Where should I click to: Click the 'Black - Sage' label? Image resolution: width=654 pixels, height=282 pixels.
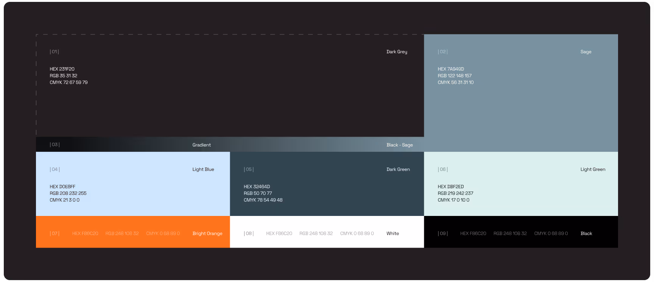pos(400,145)
